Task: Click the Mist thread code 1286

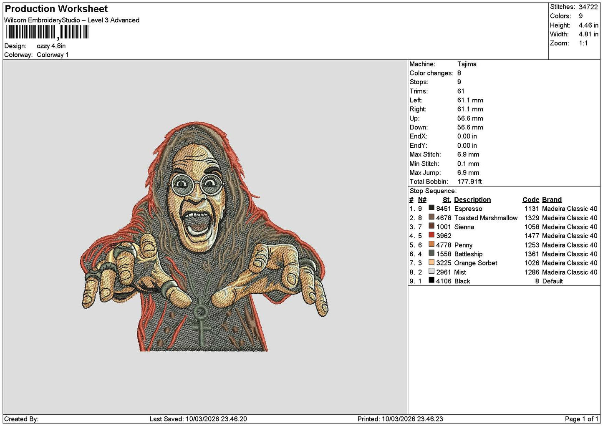Action: pos(532,272)
